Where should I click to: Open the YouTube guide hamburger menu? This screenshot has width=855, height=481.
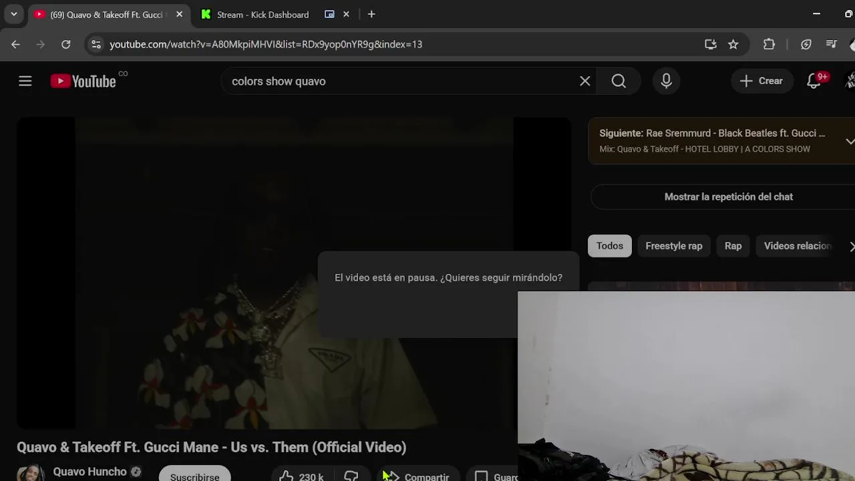(x=25, y=81)
